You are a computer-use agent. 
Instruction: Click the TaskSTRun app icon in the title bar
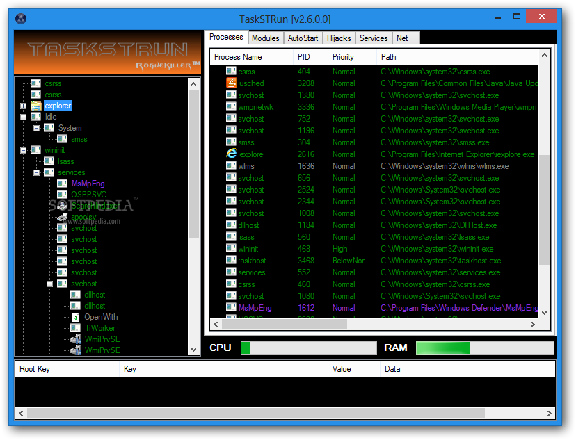click(x=21, y=18)
